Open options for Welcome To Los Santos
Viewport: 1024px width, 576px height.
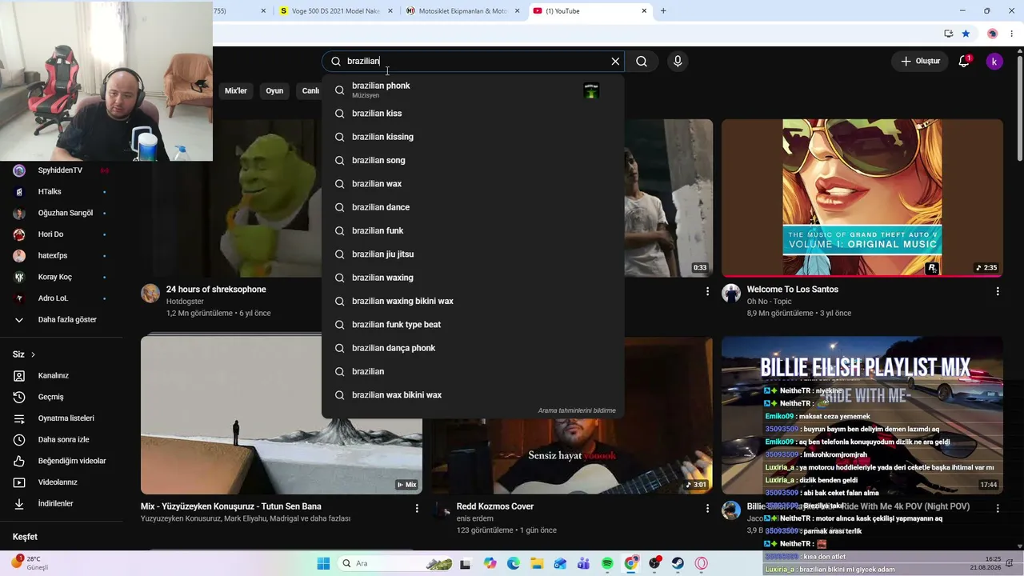[x=998, y=292]
